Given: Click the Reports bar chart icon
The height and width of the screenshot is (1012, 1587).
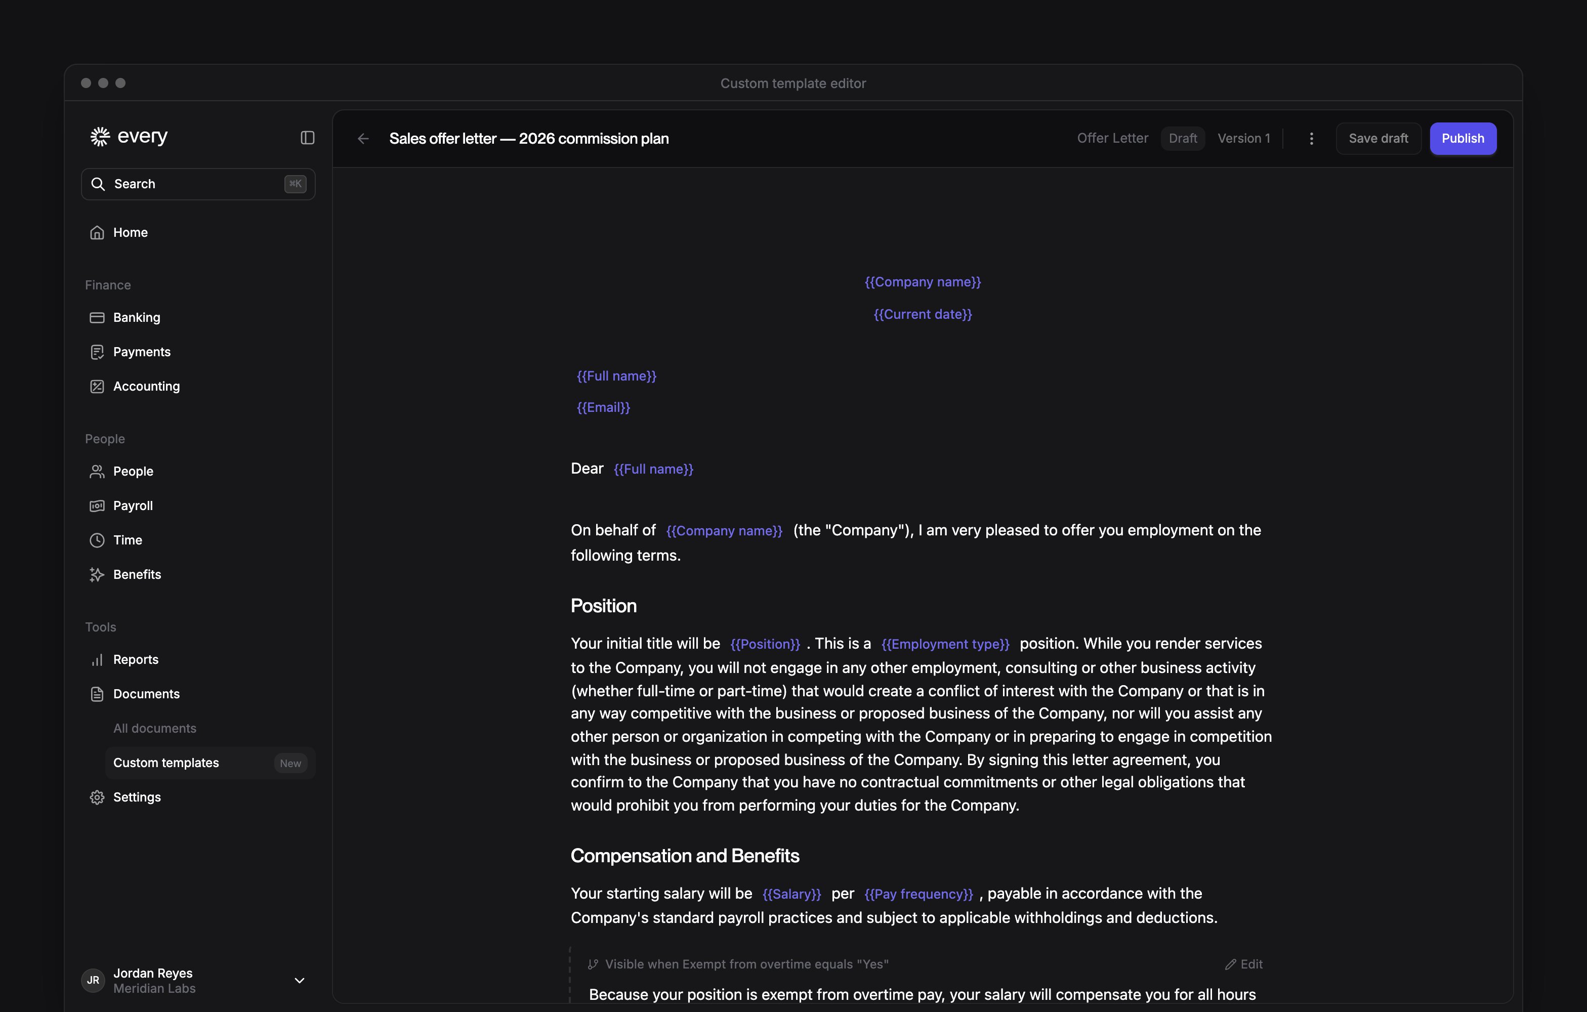Looking at the screenshot, I should (97, 659).
